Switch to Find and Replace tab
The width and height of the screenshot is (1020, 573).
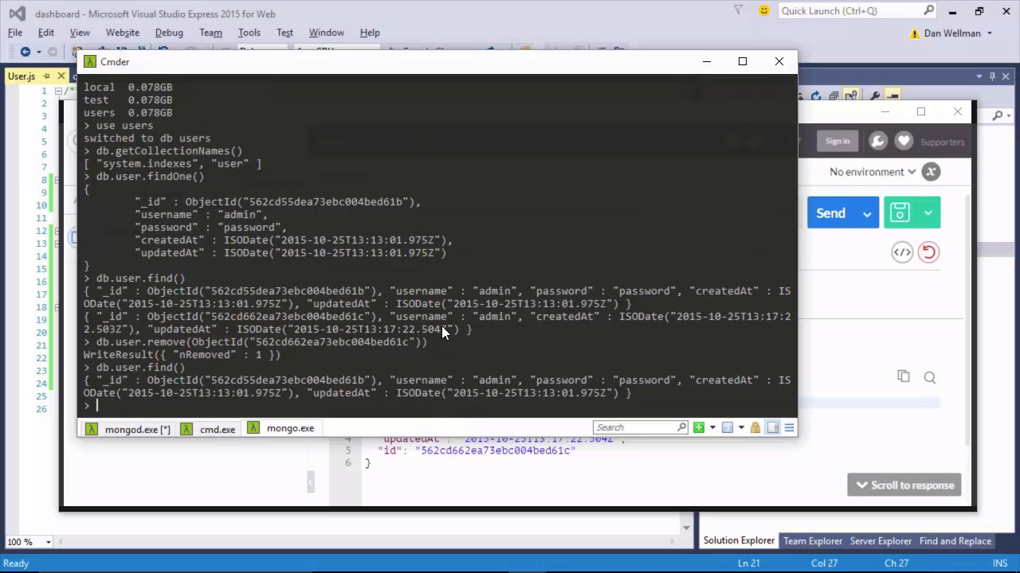[955, 541]
